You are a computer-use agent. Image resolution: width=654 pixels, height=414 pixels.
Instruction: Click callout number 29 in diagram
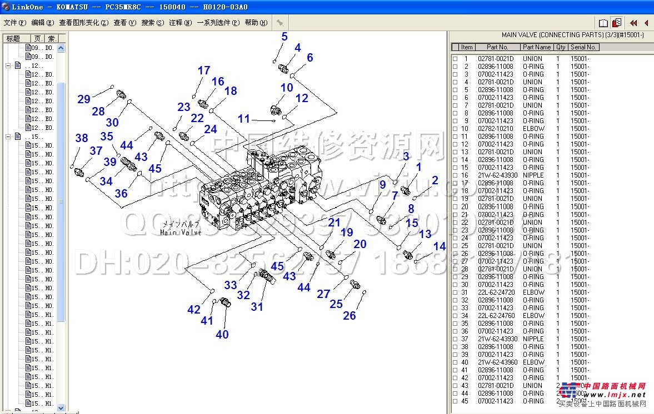pyautogui.click(x=84, y=99)
